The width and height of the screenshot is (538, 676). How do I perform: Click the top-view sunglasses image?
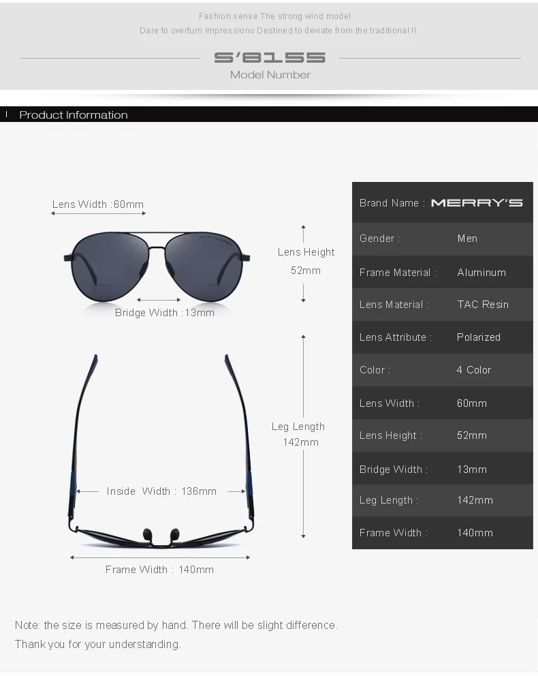tap(161, 451)
